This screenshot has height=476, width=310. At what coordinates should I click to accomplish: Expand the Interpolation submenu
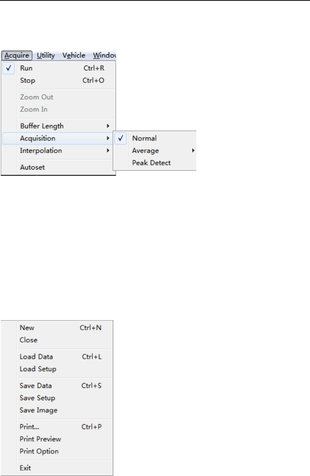(59, 150)
